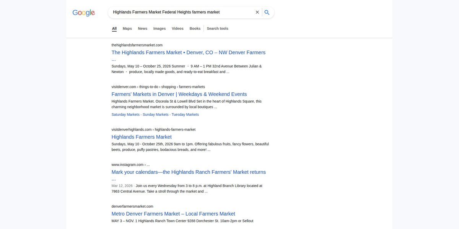Open the Images tab
The image size is (459, 229).
160,29
